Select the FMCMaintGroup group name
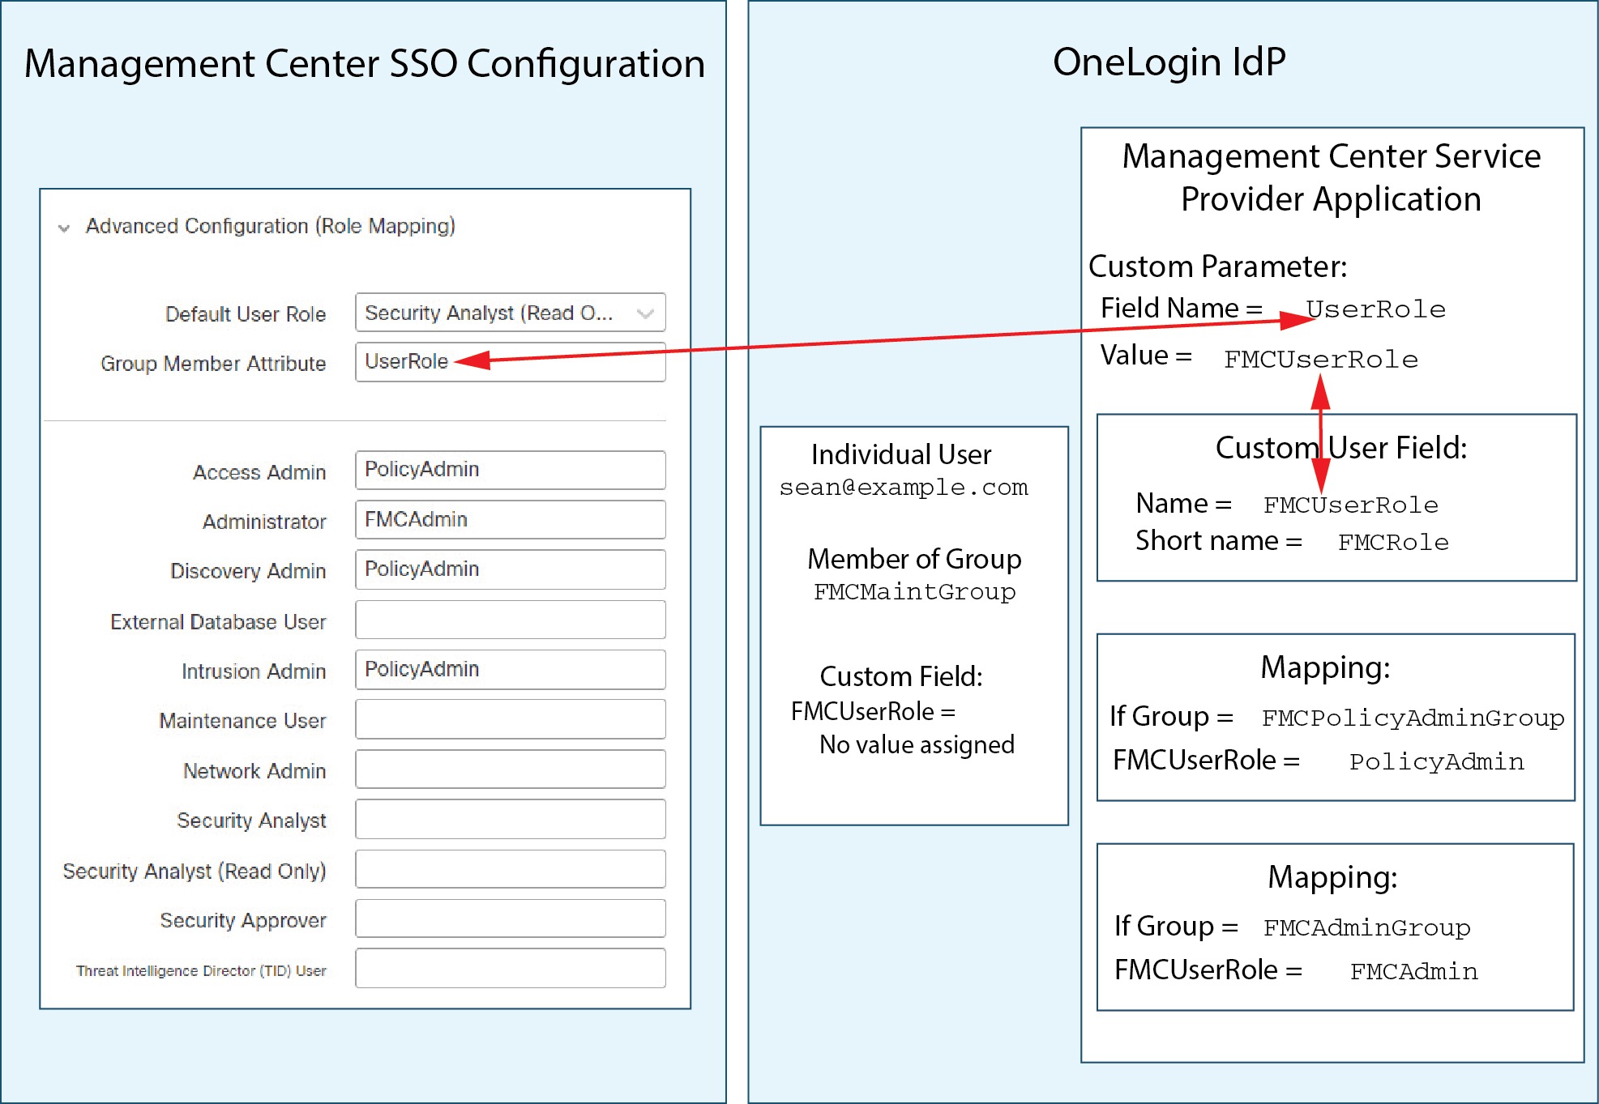This screenshot has width=1599, height=1104. pos(914,592)
